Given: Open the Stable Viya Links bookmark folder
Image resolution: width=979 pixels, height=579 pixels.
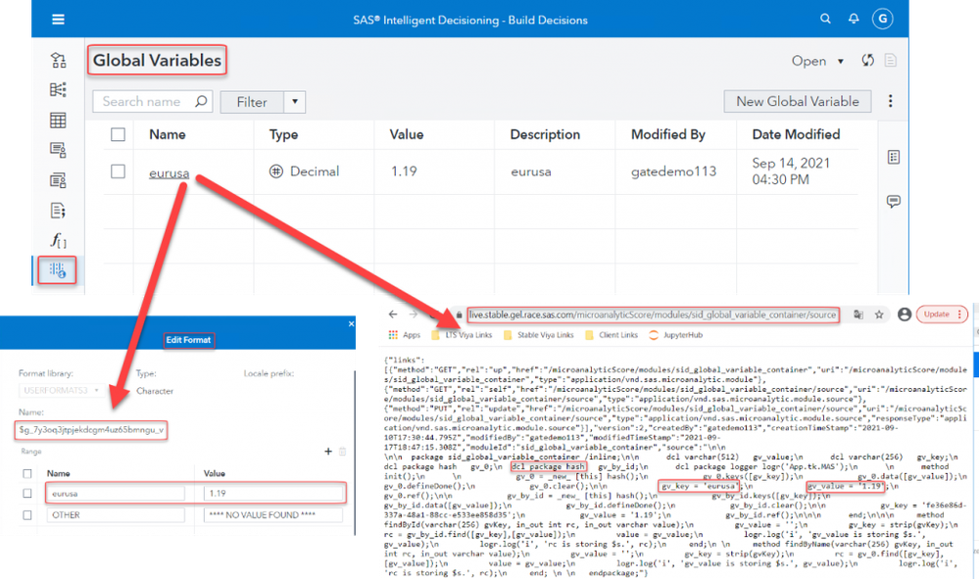Looking at the screenshot, I should (x=539, y=335).
